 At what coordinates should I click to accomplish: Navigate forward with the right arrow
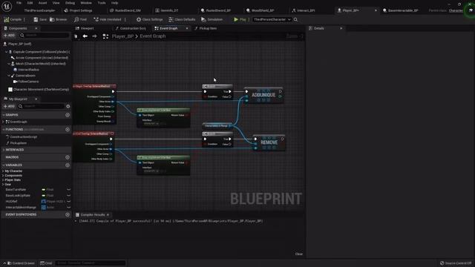[x=94, y=36]
